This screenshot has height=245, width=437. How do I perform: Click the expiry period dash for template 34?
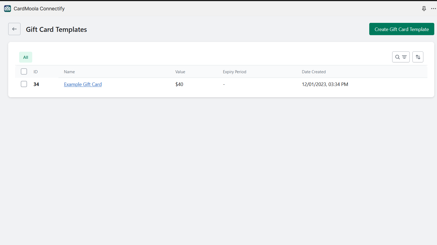[x=224, y=84]
